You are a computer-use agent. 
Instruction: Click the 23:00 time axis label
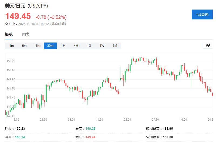tap(127, 120)
